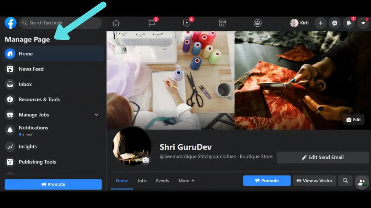This screenshot has height=208, width=371.
Task: Switch to the Jobs tab
Action: (x=142, y=181)
